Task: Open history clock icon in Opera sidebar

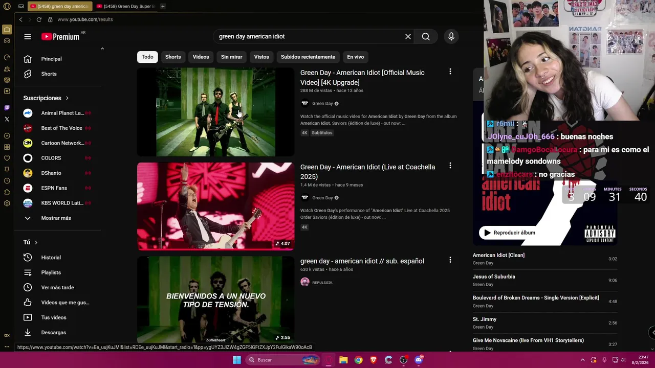Action: point(7,181)
